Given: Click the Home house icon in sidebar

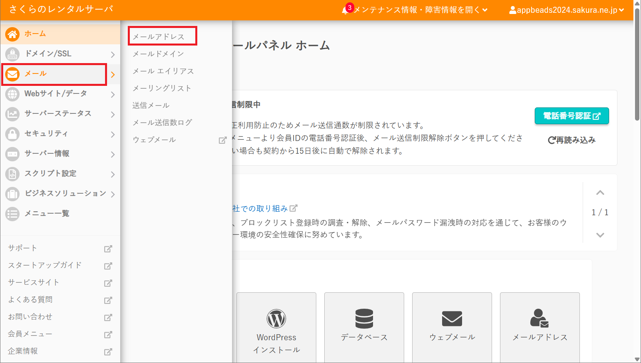Looking at the screenshot, I should click(x=12, y=34).
